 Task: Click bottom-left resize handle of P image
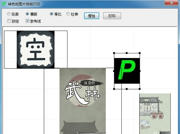click(114, 89)
